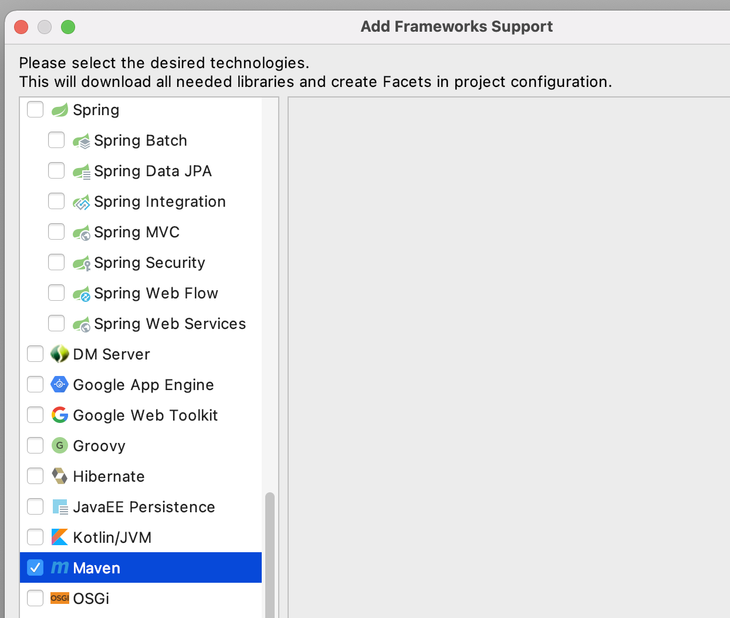The width and height of the screenshot is (730, 618).
Task: Select the JavaEE Persistence label
Action: pos(144,507)
